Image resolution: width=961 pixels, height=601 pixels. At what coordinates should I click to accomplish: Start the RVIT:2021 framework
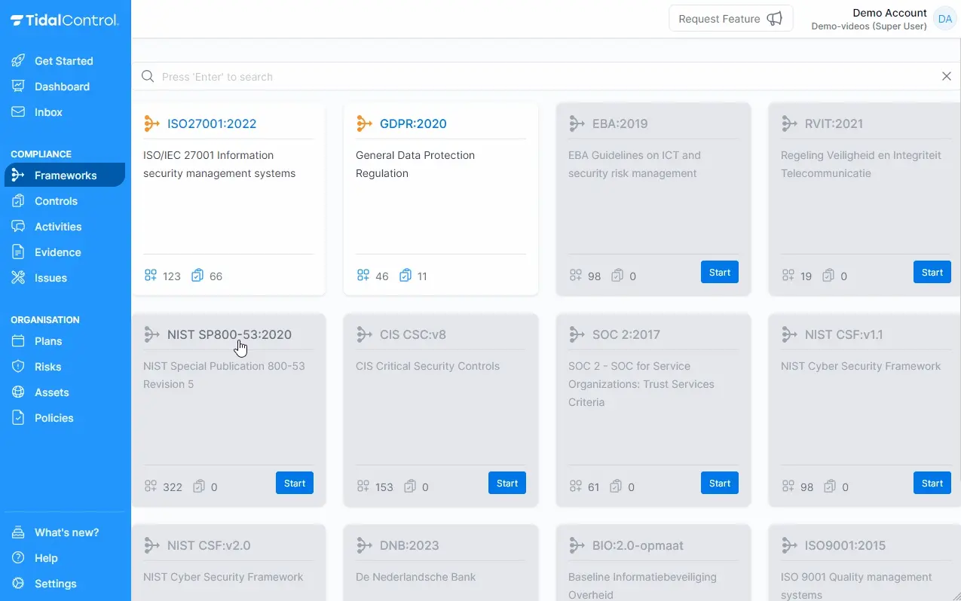click(x=932, y=272)
